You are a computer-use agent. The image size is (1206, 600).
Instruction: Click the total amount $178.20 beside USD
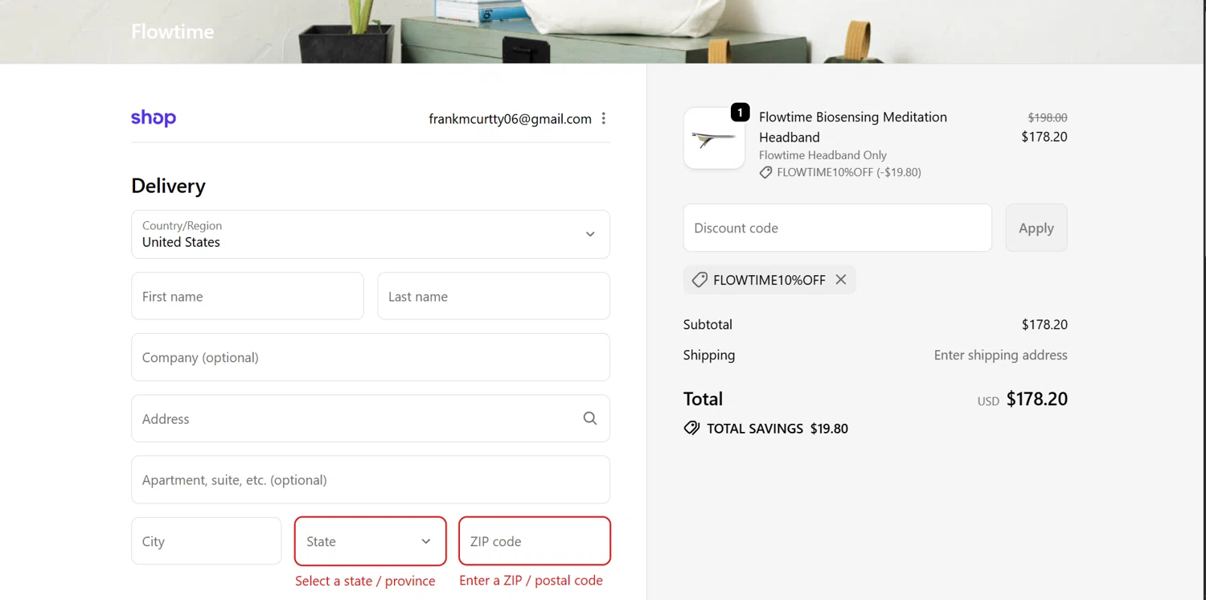1037,399
